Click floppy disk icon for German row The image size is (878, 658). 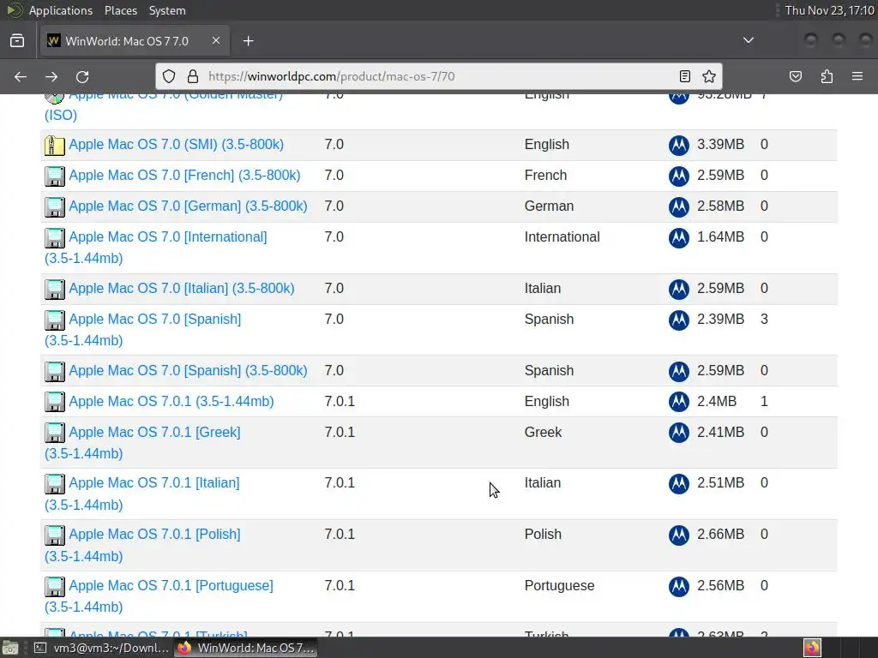pos(54,207)
